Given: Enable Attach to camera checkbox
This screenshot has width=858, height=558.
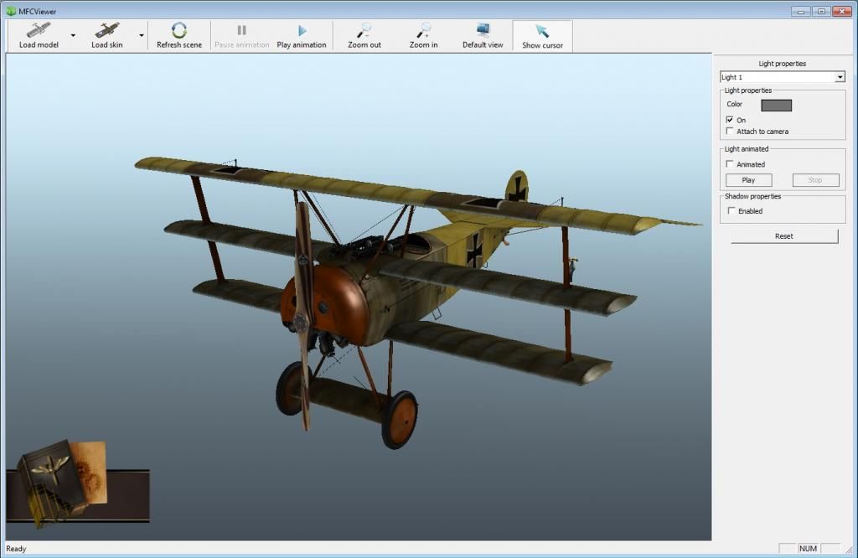Looking at the screenshot, I should point(730,132).
